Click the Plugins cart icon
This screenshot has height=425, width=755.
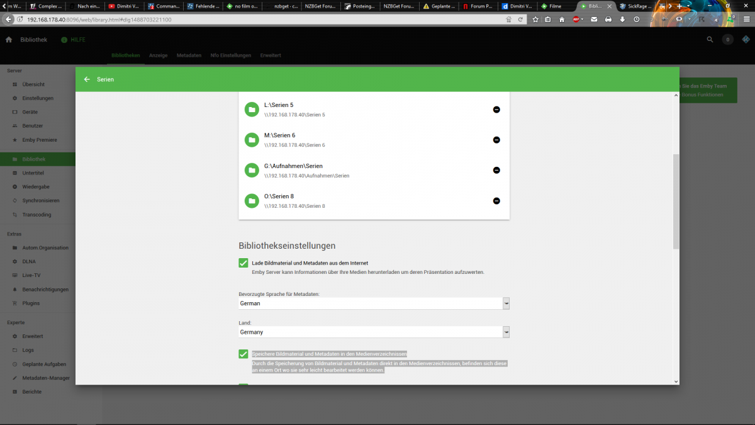[15, 303]
